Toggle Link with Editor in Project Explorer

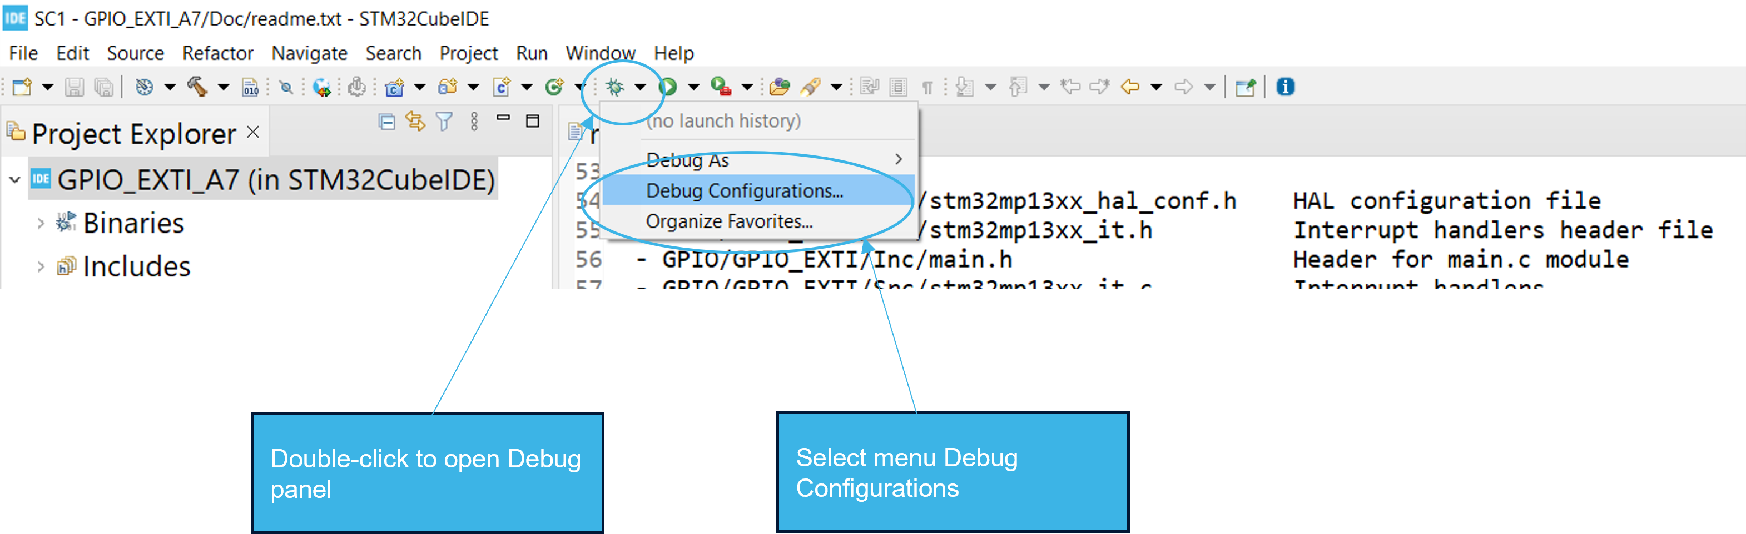coord(415,121)
